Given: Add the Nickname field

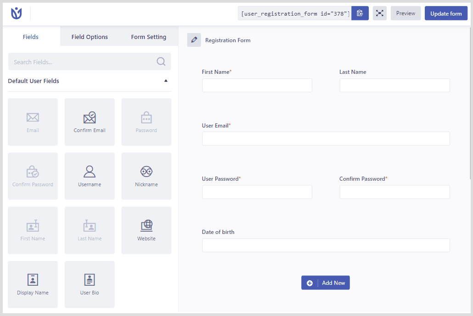Looking at the screenshot, I should pyautogui.click(x=146, y=176).
